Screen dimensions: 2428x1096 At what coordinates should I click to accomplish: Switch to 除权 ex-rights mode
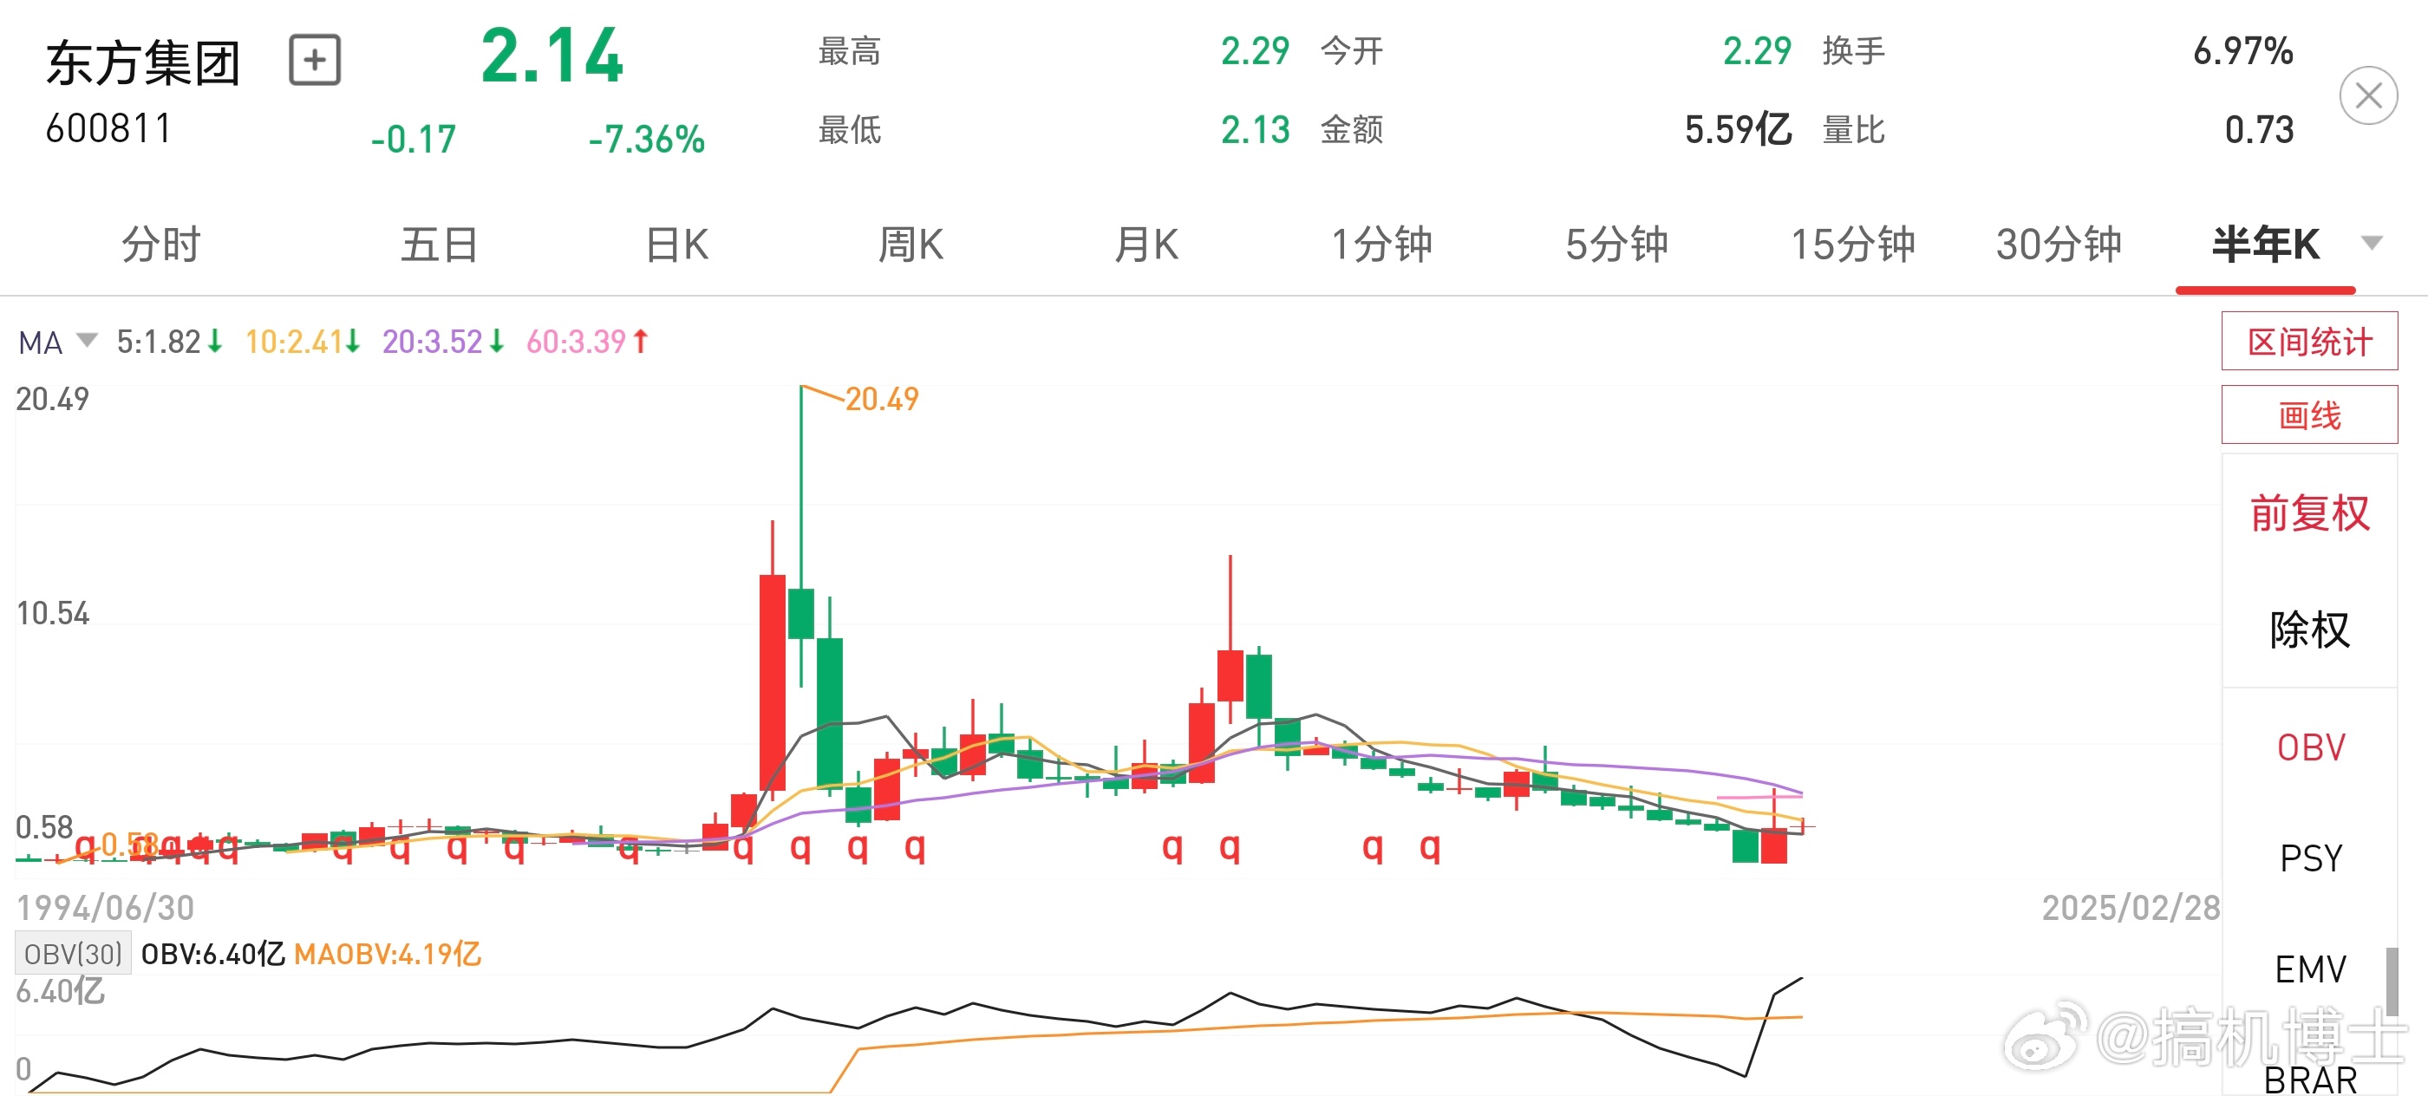pyautogui.click(x=2309, y=630)
